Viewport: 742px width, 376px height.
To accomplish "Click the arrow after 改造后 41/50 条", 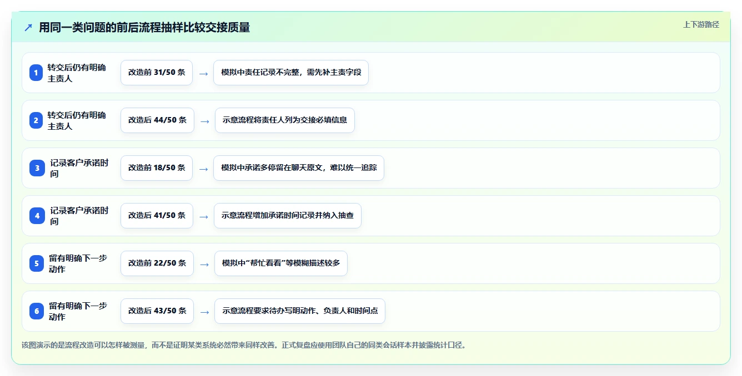I will tap(204, 216).
